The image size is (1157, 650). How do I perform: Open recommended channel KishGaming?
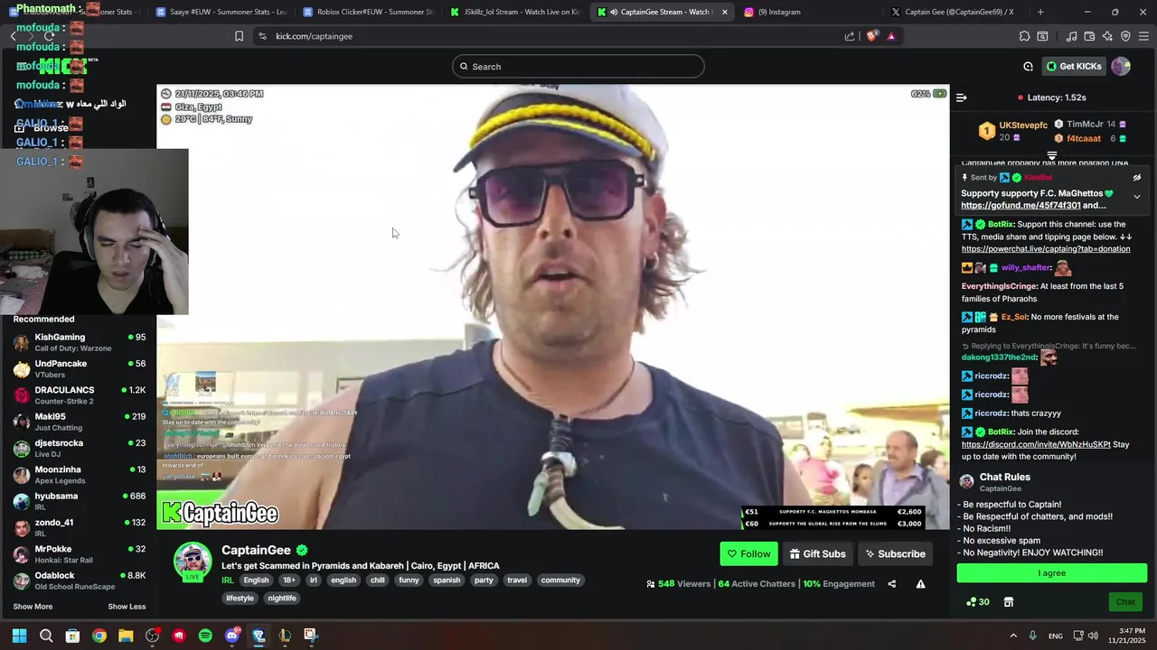pos(80,343)
